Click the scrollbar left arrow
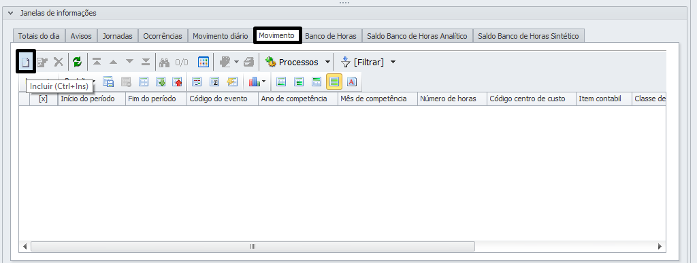697x263 pixels. (x=25, y=246)
